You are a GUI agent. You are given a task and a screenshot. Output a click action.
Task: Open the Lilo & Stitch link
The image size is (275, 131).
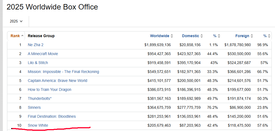(x=38, y=63)
